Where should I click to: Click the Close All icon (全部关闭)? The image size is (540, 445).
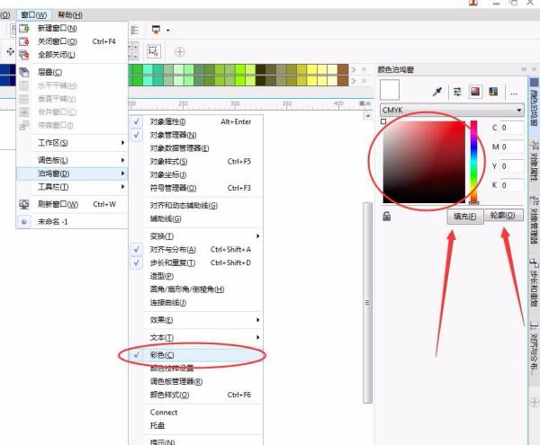tap(23, 55)
